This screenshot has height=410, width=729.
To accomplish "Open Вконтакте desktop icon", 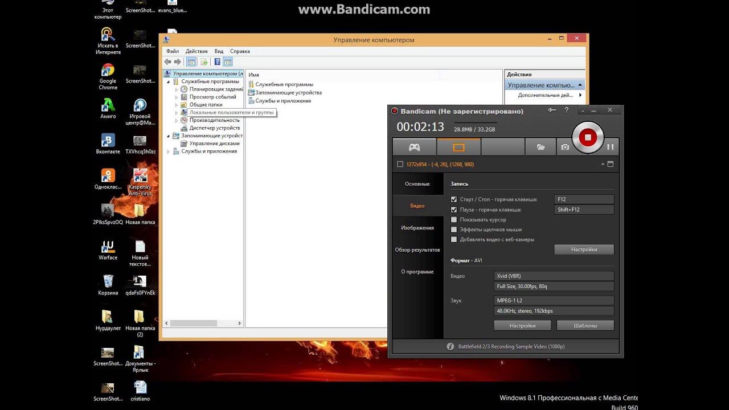I will (108, 144).
